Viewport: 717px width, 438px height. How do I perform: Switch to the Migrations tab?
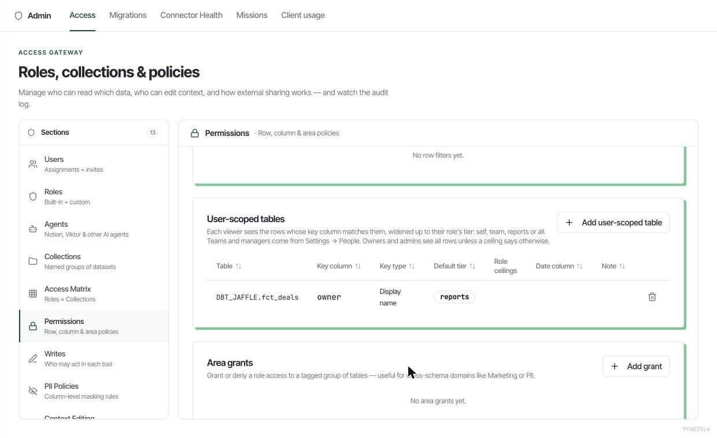[128, 15]
